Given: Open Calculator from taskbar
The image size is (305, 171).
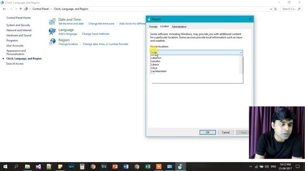Looking at the screenshot, I should coord(82,167).
